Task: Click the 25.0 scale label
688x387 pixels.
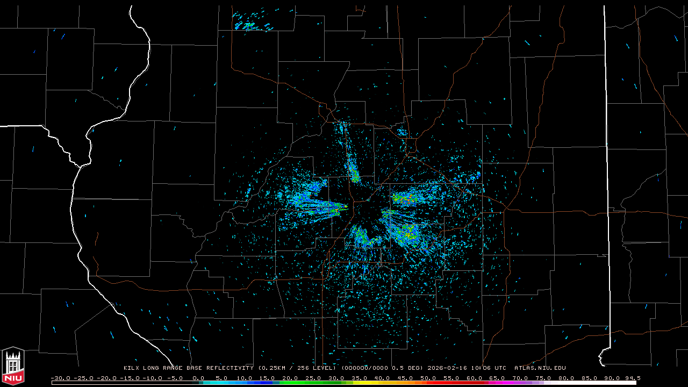Action: coord(313,378)
